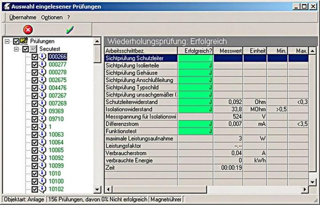Image resolution: width=320 pixels, height=205 pixels.
Task: Click the Einheit column header
Action: (255, 51)
